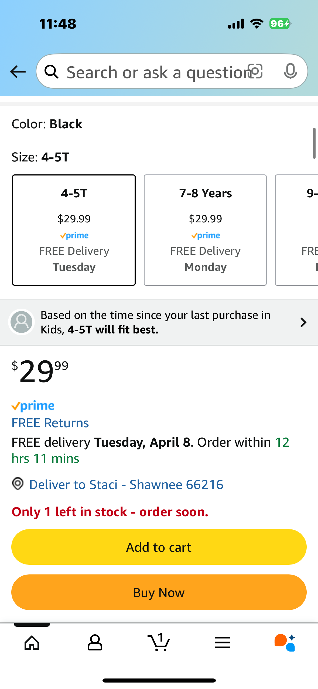Open the Rufus AI assistant icon

(x=285, y=642)
